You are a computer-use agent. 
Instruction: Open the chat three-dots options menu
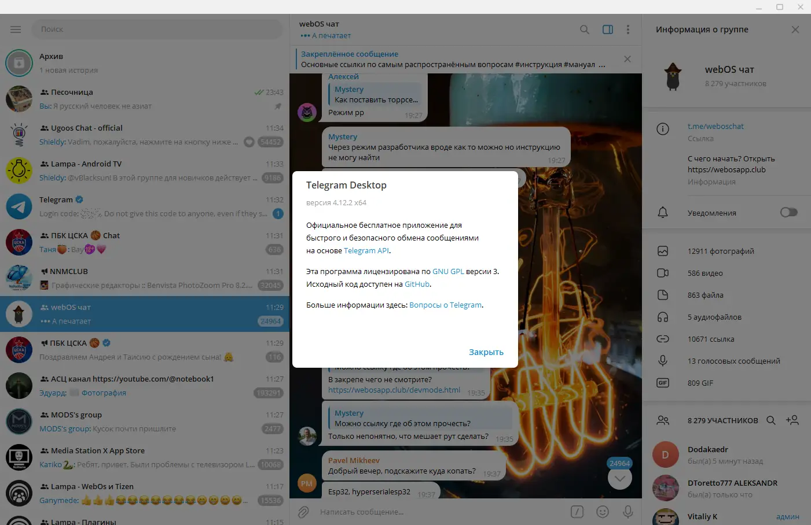coord(628,29)
